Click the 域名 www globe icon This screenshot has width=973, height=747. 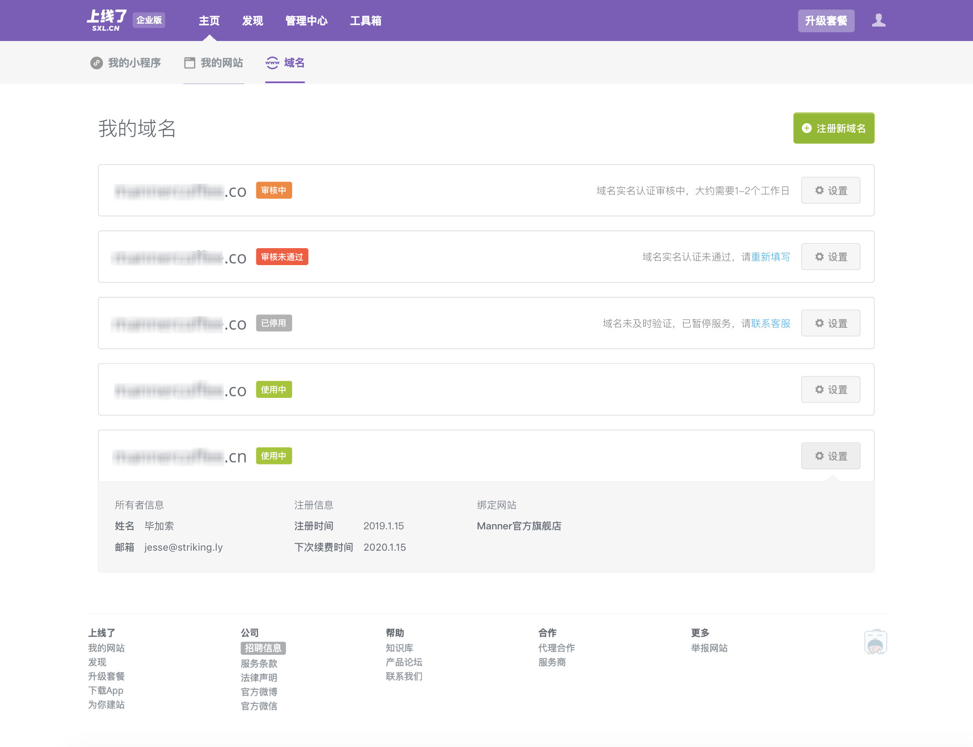272,63
